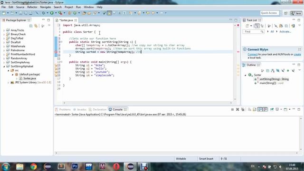Click the Connect link in Connect Mylyn
This screenshot has width=304, height=171.
[x=253, y=55]
